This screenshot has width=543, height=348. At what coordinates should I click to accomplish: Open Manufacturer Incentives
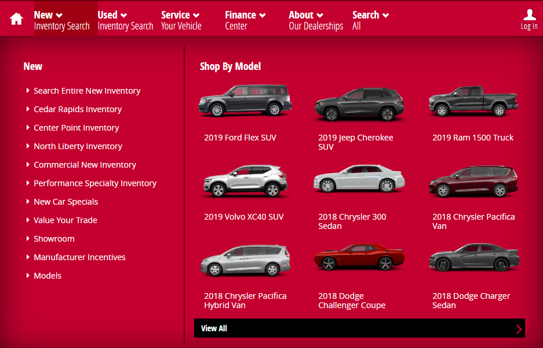(x=79, y=257)
